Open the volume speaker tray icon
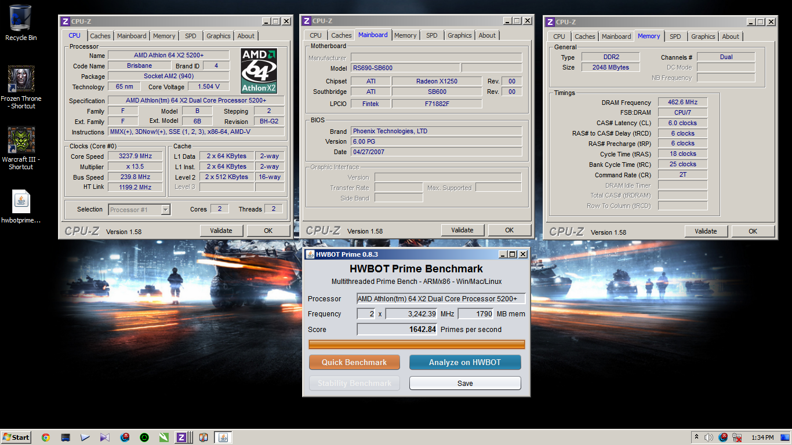This screenshot has width=792, height=445. tap(709, 437)
